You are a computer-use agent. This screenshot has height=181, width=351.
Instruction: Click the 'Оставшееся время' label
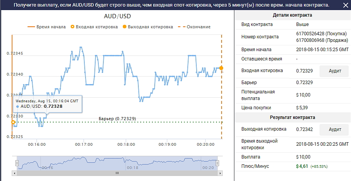[262, 59]
